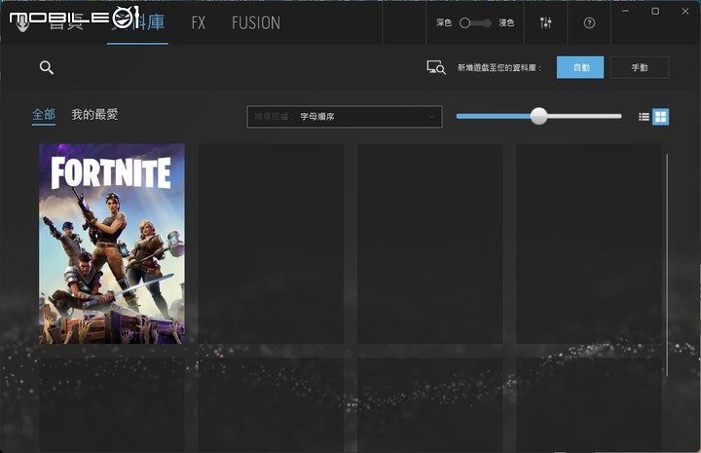Open the FUSION tab

pyautogui.click(x=256, y=22)
